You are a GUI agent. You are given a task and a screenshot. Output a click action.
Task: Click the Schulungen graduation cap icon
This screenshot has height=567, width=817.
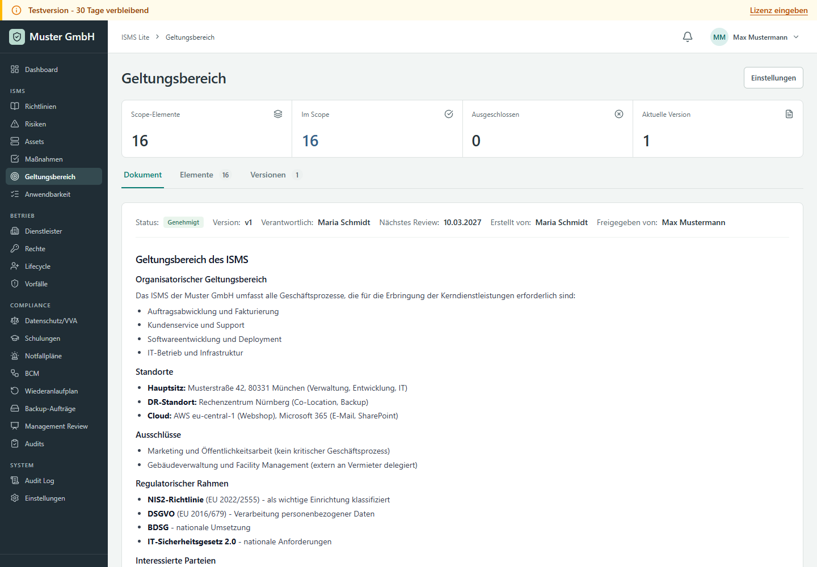coord(15,338)
